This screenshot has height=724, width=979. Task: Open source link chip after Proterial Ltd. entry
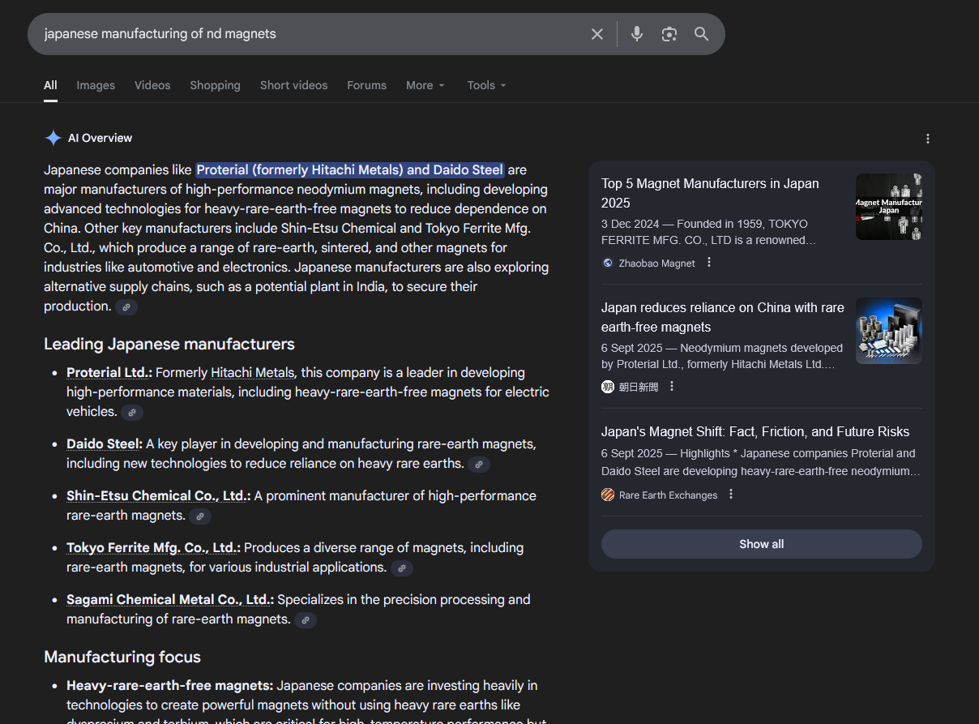(132, 413)
